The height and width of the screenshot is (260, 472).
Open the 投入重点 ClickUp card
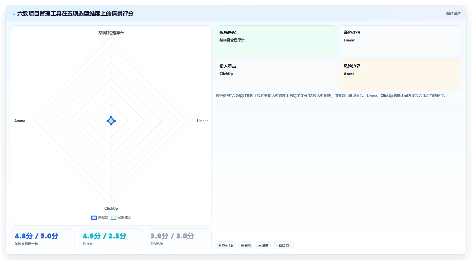point(276,75)
